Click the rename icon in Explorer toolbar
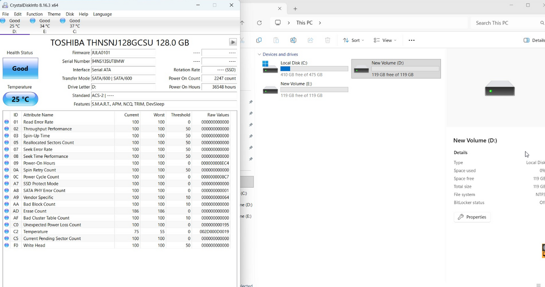This screenshot has height=287, width=545. click(x=293, y=40)
